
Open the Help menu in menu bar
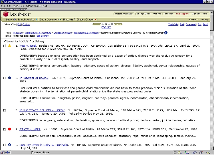[x=45, y=6]
